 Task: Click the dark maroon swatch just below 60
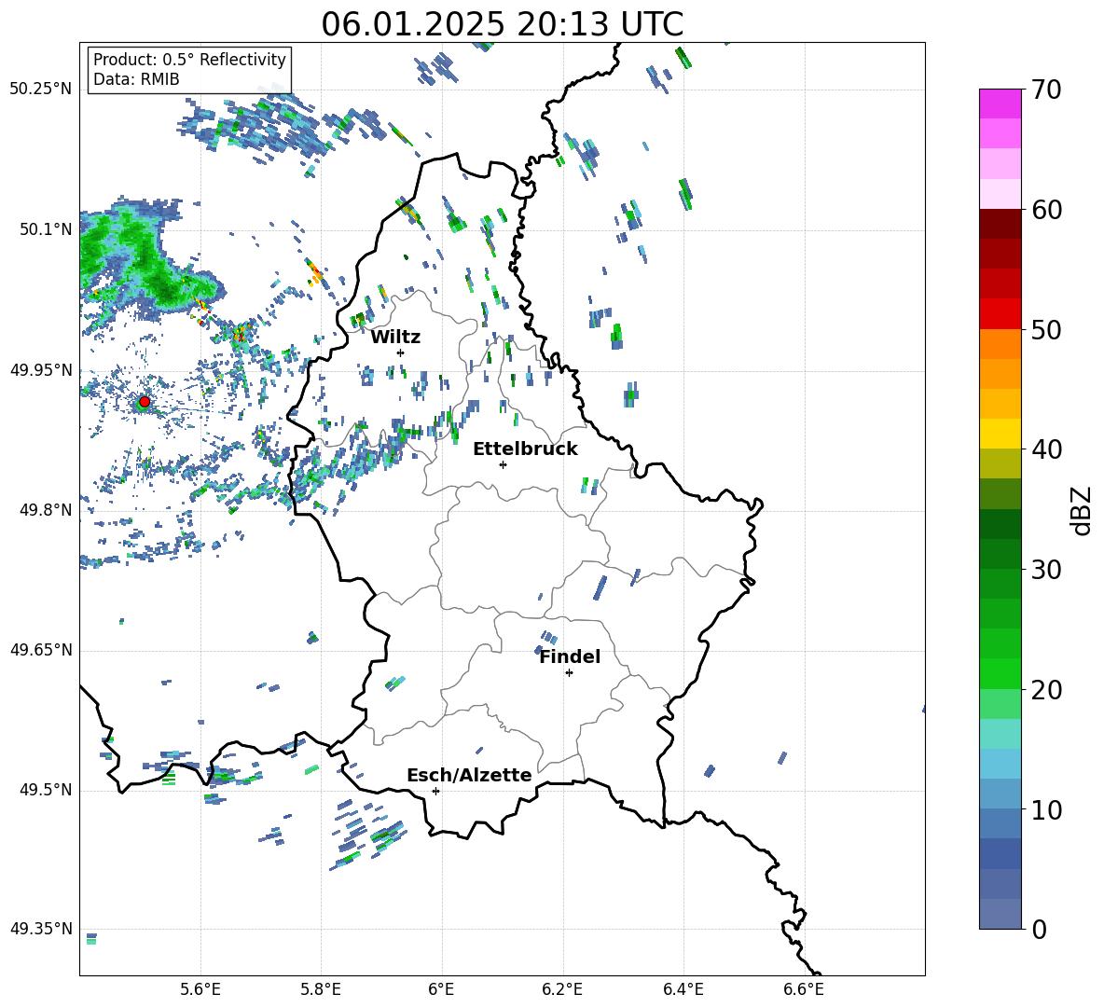pos(1000,224)
